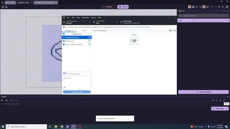The width and height of the screenshot is (230, 129).
Task: Switch to the Home tab in GDevelop
Action: tap(10, 3)
